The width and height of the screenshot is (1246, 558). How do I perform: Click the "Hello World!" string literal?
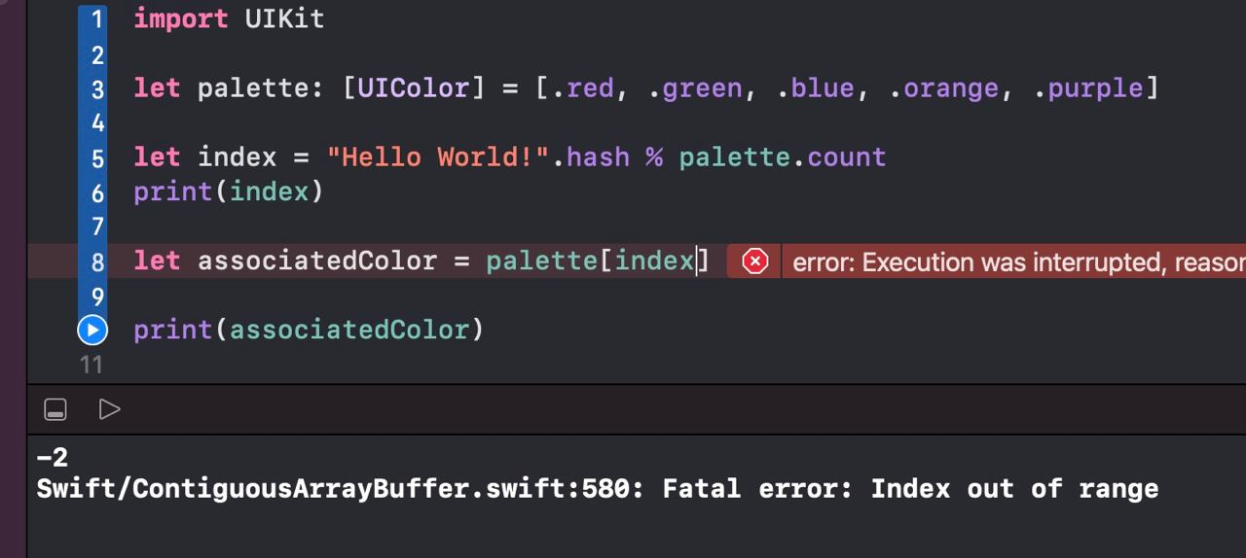click(x=437, y=157)
